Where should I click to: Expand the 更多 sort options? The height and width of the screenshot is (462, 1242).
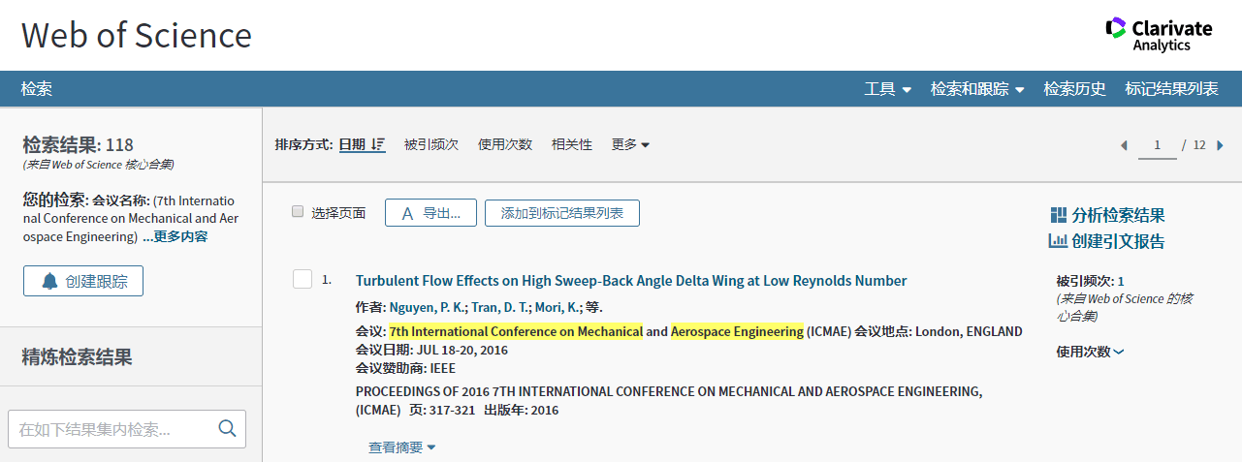(630, 144)
